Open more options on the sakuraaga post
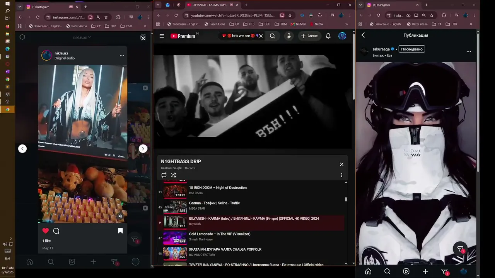The image size is (495, 278). [x=469, y=51]
